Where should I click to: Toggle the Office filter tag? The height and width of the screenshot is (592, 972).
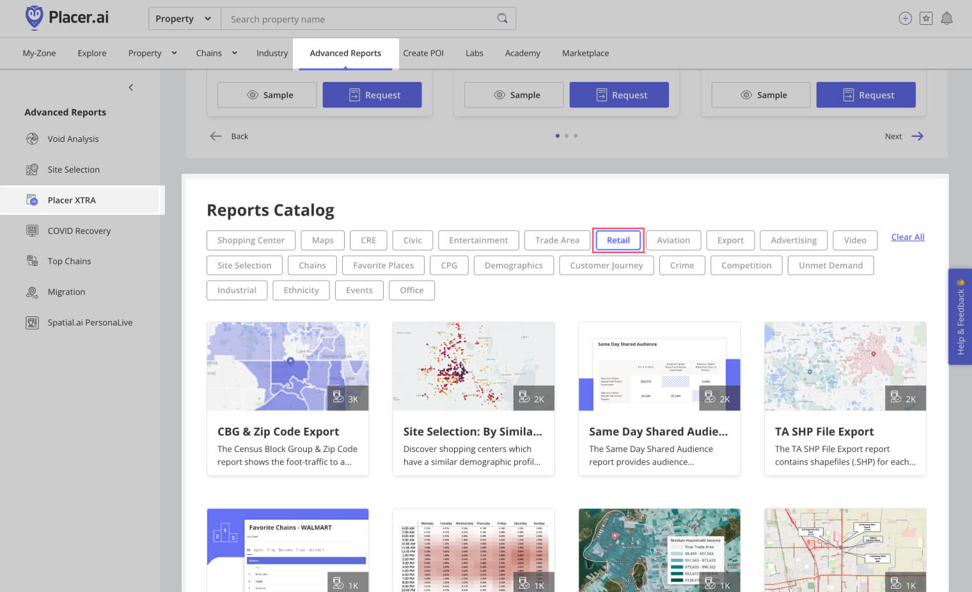[x=412, y=290]
